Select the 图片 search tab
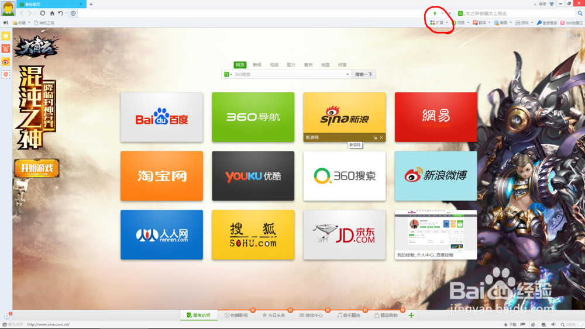This screenshot has width=585, height=329. pyautogui.click(x=291, y=65)
